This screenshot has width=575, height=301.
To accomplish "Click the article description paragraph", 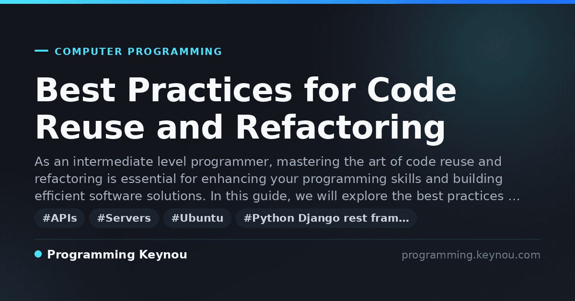I will coord(277,179).
